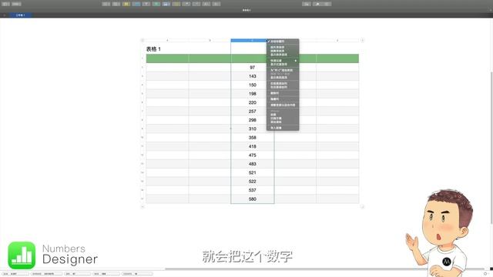Click the checked first item in context menu

coord(283,42)
